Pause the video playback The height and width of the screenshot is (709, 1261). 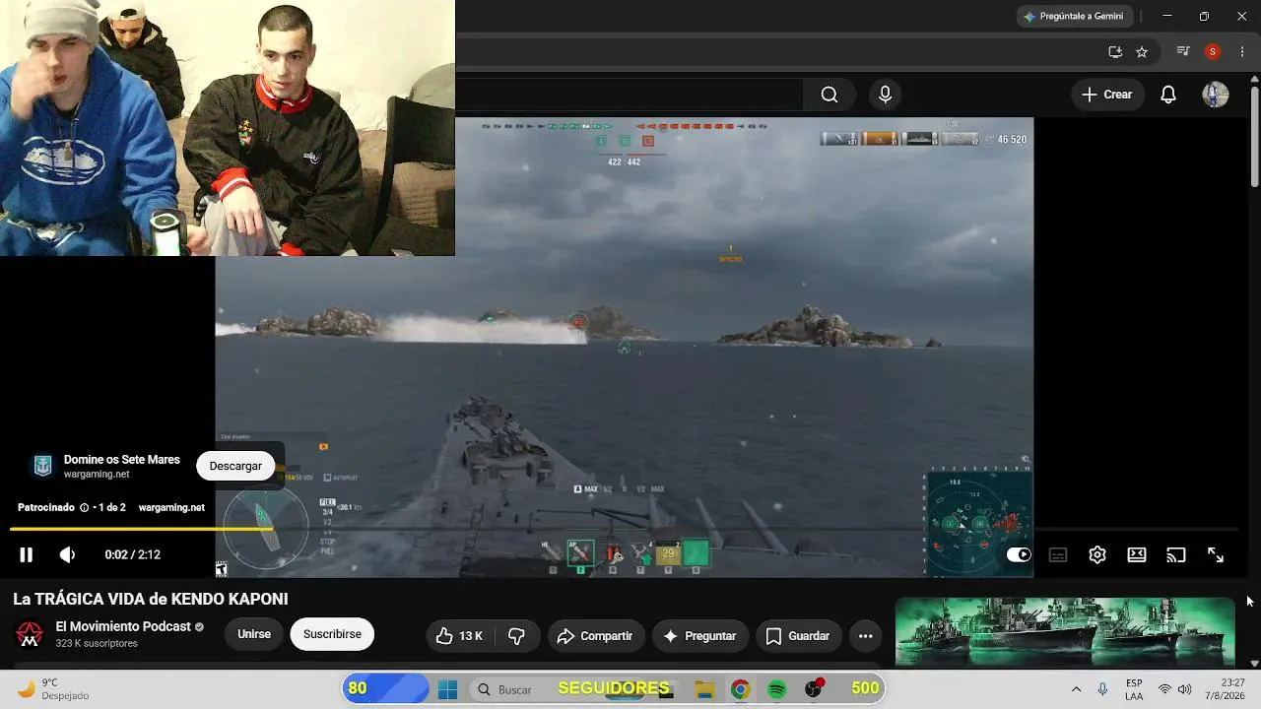pyautogui.click(x=27, y=554)
